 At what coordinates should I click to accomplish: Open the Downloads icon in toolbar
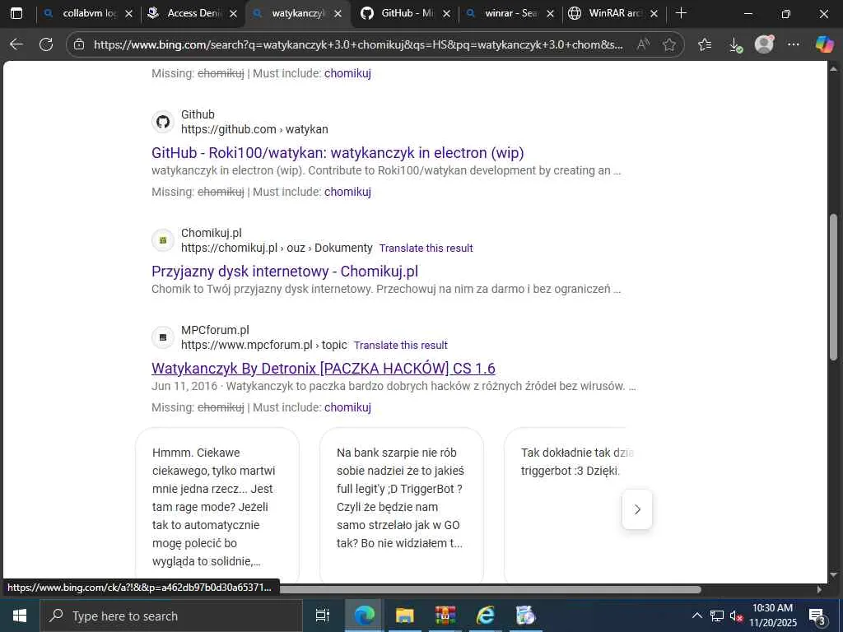coord(735,44)
